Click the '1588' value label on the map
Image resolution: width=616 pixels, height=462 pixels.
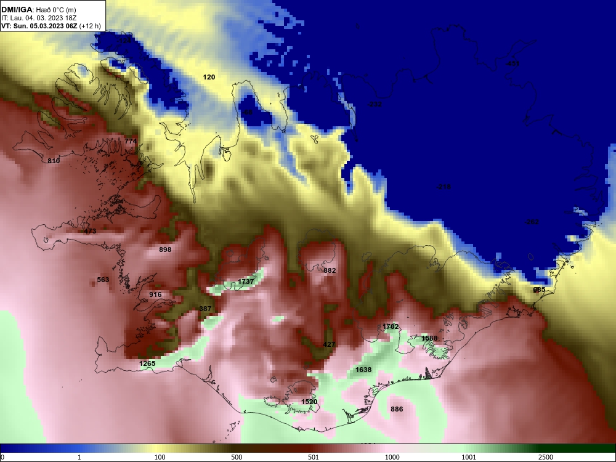point(429,338)
